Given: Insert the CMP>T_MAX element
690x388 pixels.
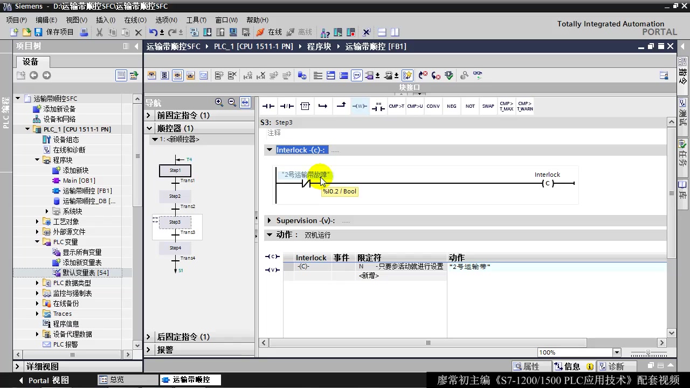Looking at the screenshot, I should point(507,106).
